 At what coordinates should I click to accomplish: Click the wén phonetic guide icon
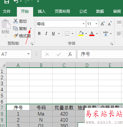point(105,34)
